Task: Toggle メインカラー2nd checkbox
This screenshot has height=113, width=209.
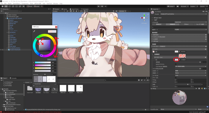Action: 153,57
